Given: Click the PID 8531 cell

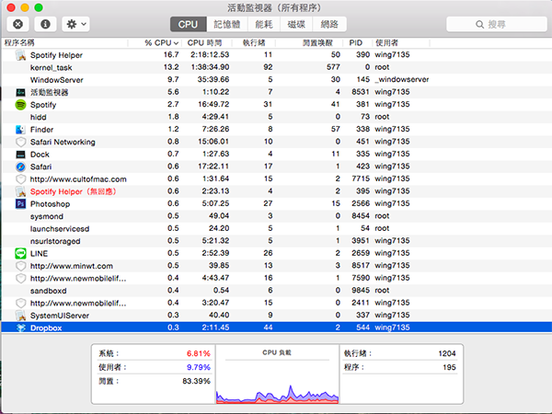Looking at the screenshot, I should (x=361, y=92).
